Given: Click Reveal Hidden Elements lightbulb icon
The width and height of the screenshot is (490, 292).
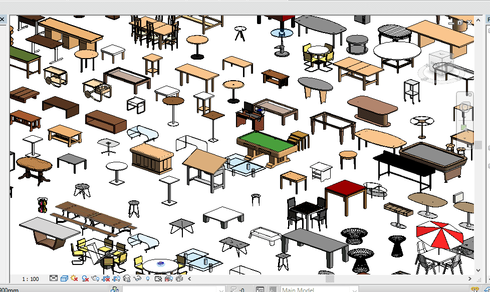Looking at the screenshot, I should click(147, 278).
